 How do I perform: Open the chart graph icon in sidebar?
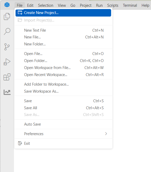click(x=7, y=92)
